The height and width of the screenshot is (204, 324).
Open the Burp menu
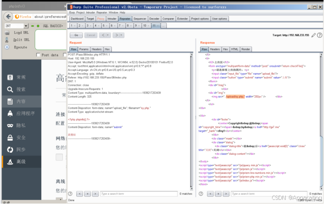coord(72,13)
